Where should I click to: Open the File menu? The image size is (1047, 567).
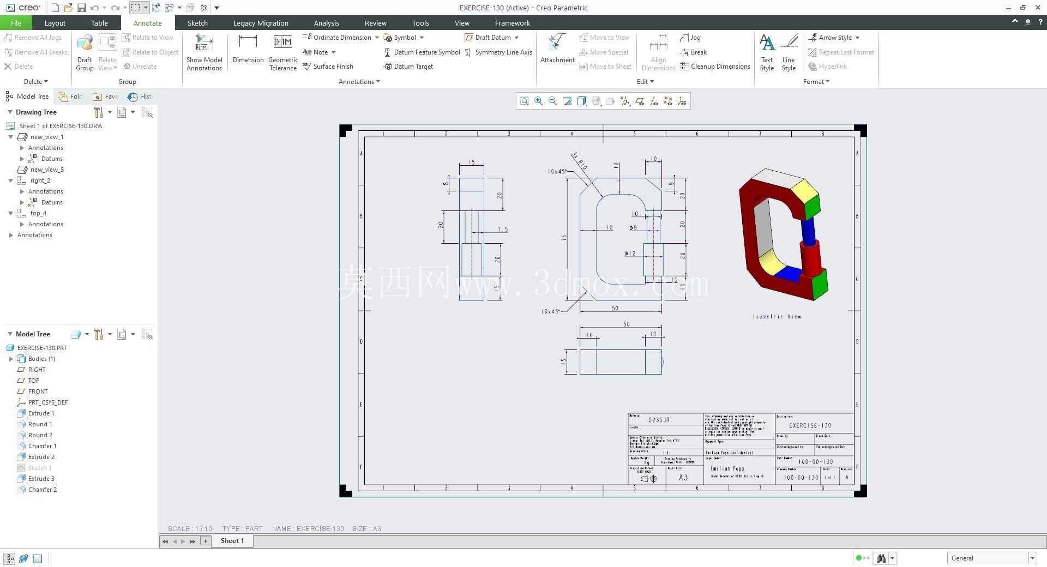(16, 23)
